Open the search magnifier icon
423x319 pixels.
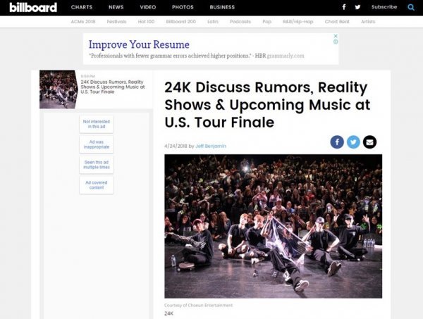click(411, 7)
